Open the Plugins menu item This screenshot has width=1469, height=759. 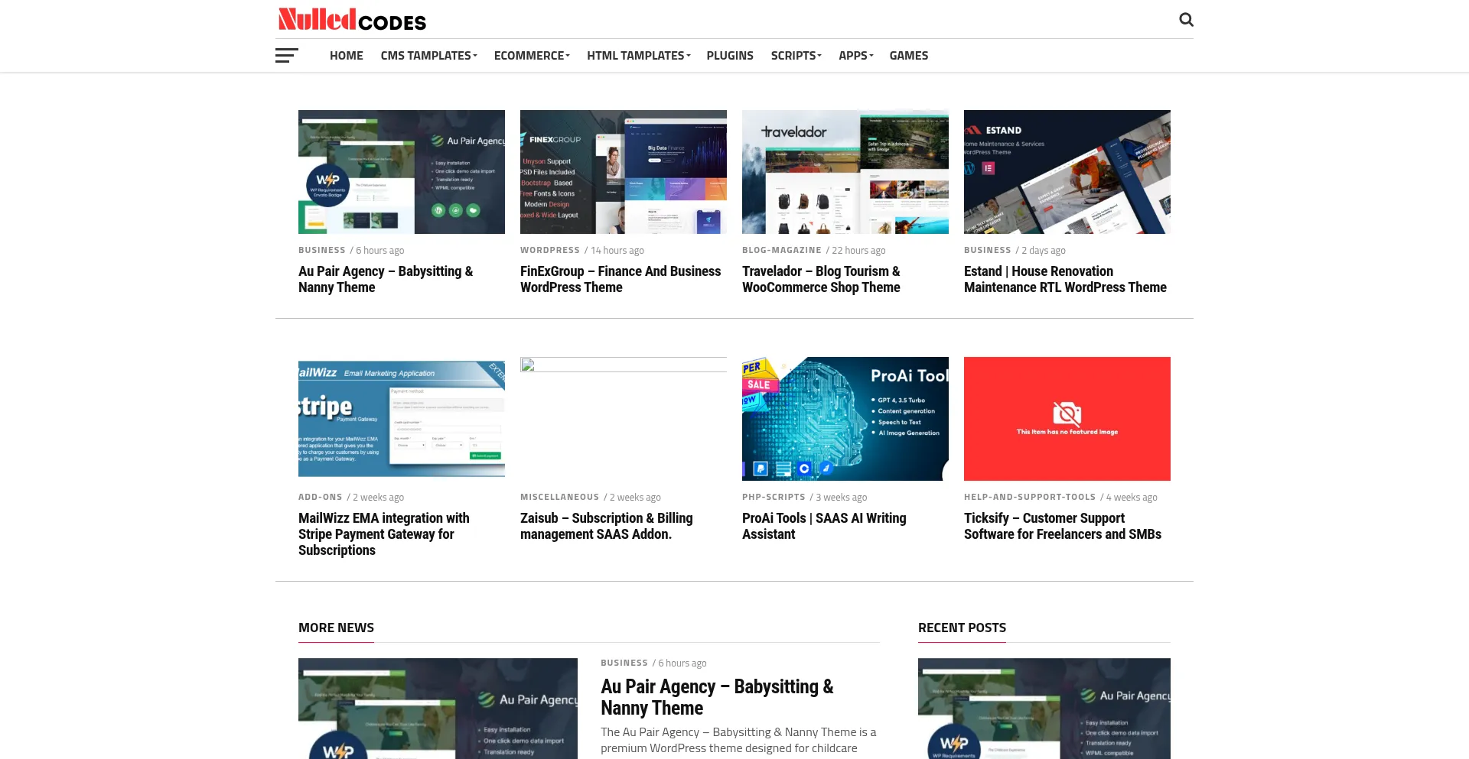click(729, 56)
